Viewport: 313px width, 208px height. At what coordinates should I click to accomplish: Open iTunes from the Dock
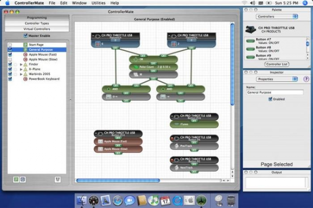[153, 200]
